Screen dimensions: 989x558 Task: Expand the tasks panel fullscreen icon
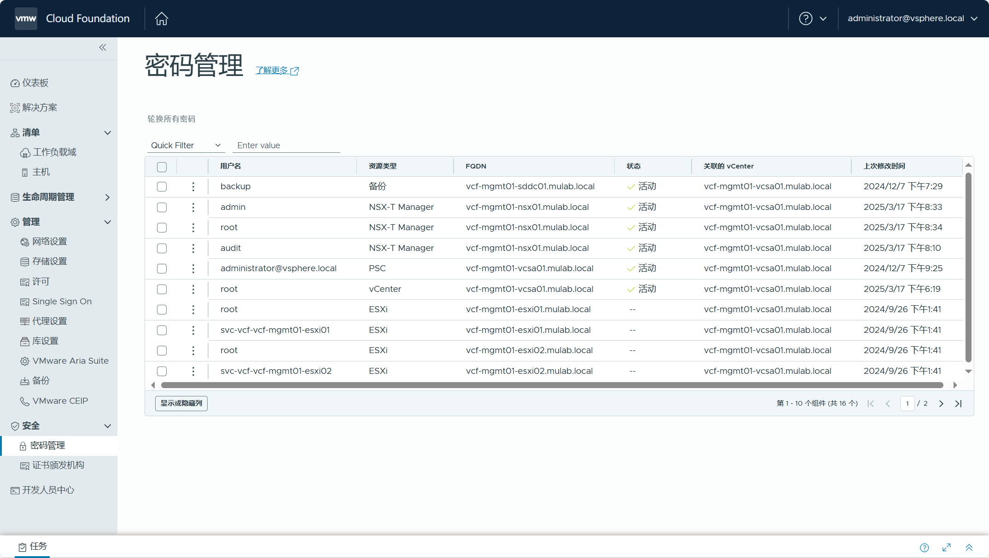tap(947, 547)
